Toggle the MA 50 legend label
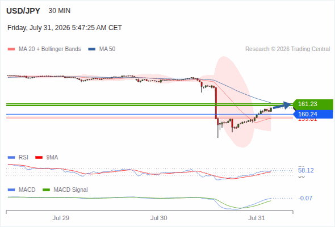The image size is (335, 227). click(107, 49)
